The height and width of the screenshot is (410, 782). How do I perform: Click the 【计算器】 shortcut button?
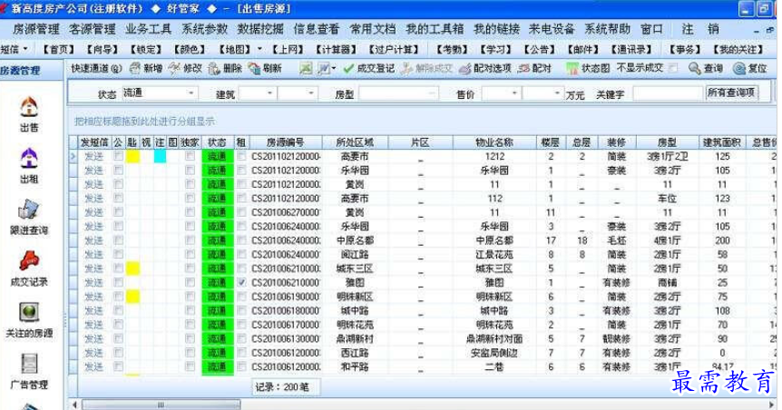click(x=337, y=49)
